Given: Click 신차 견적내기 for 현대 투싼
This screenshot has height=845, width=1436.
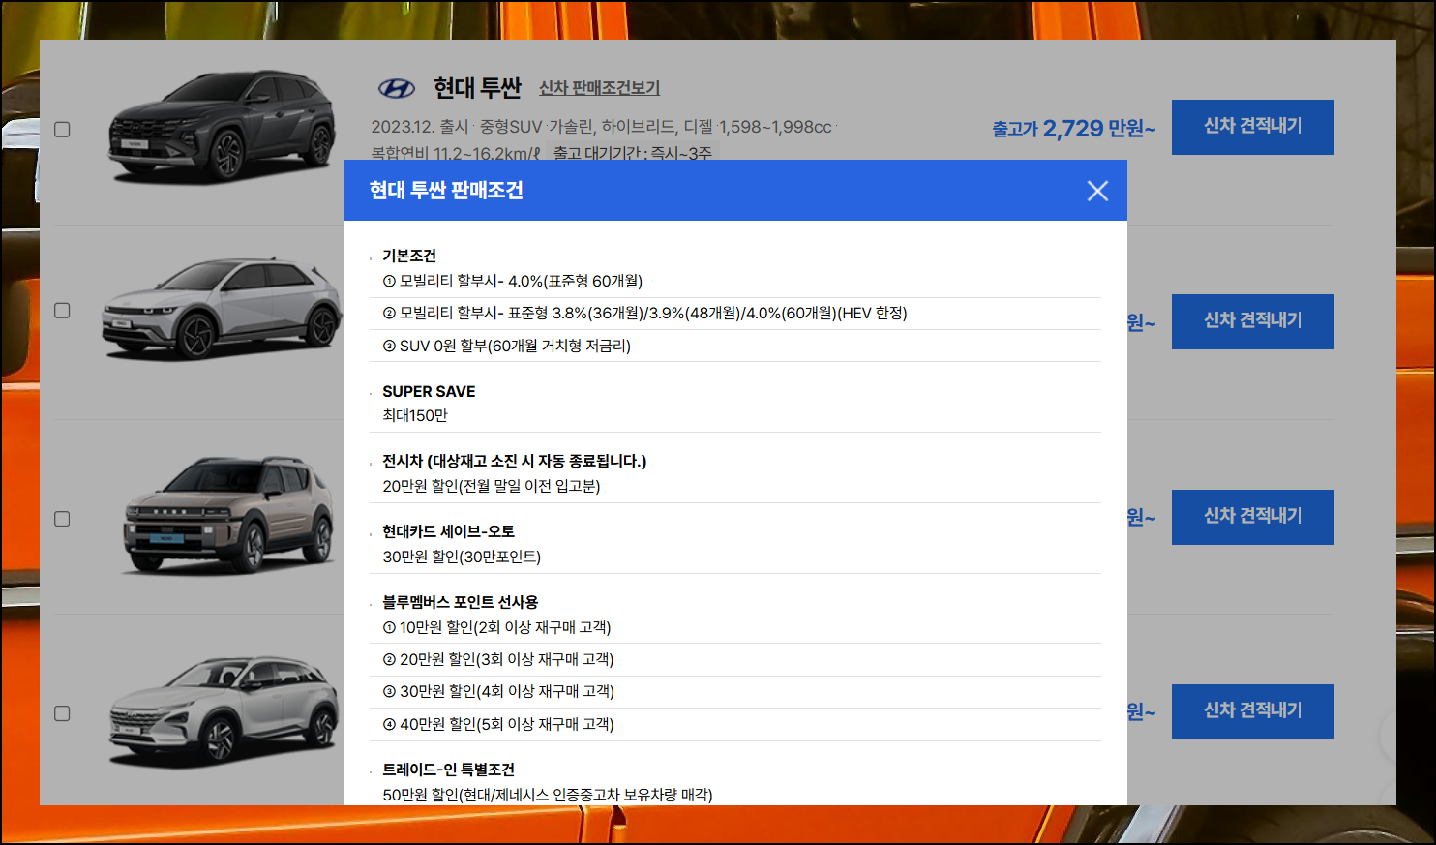Looking at the screenshot, I should pyautogui.click(x=1253, y=127).
